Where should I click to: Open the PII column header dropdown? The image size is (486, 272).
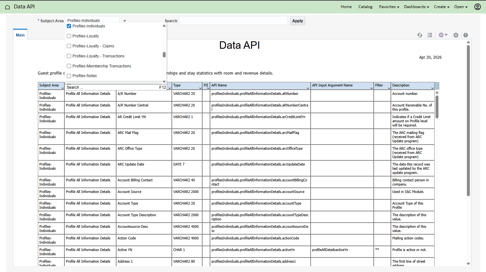(x=208, y=88)
